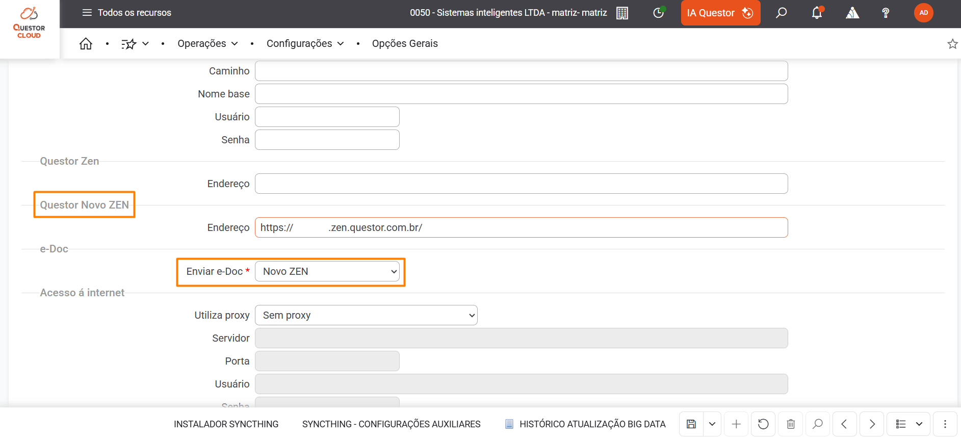Click the IA Questor button
The height and width of the screenshot is (438, 961).
(720, 13)
